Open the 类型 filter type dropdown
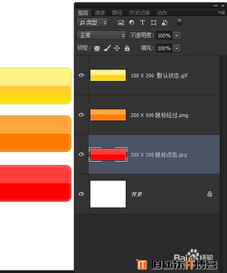This screenshot has height=273, width=227. point(93,23)
